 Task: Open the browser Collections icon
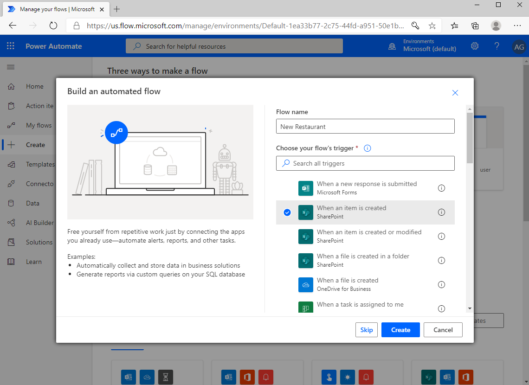475,26
